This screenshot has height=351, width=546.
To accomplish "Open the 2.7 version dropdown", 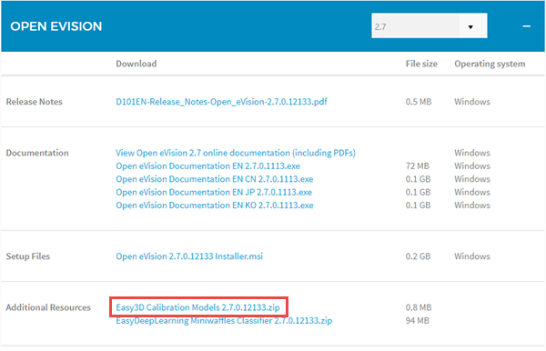I will coord(429,26).
